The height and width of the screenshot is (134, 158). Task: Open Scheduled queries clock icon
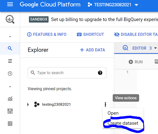tap(10, 74)
